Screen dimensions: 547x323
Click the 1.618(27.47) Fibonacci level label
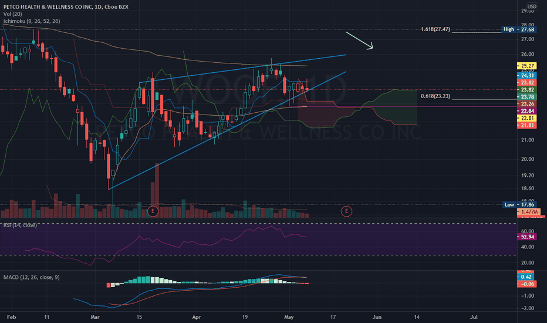coord(435,29)
